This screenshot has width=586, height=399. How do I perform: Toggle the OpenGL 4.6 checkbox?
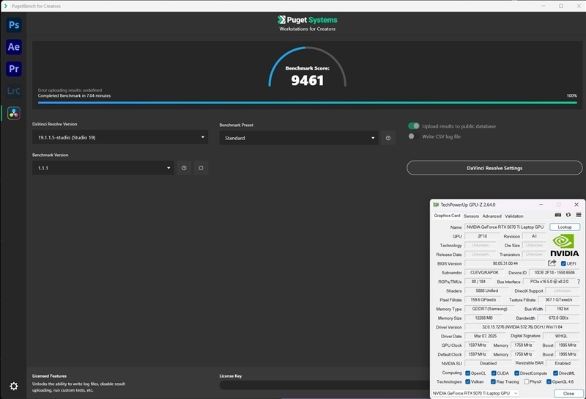pyautogui.click(x=549, y=382)
